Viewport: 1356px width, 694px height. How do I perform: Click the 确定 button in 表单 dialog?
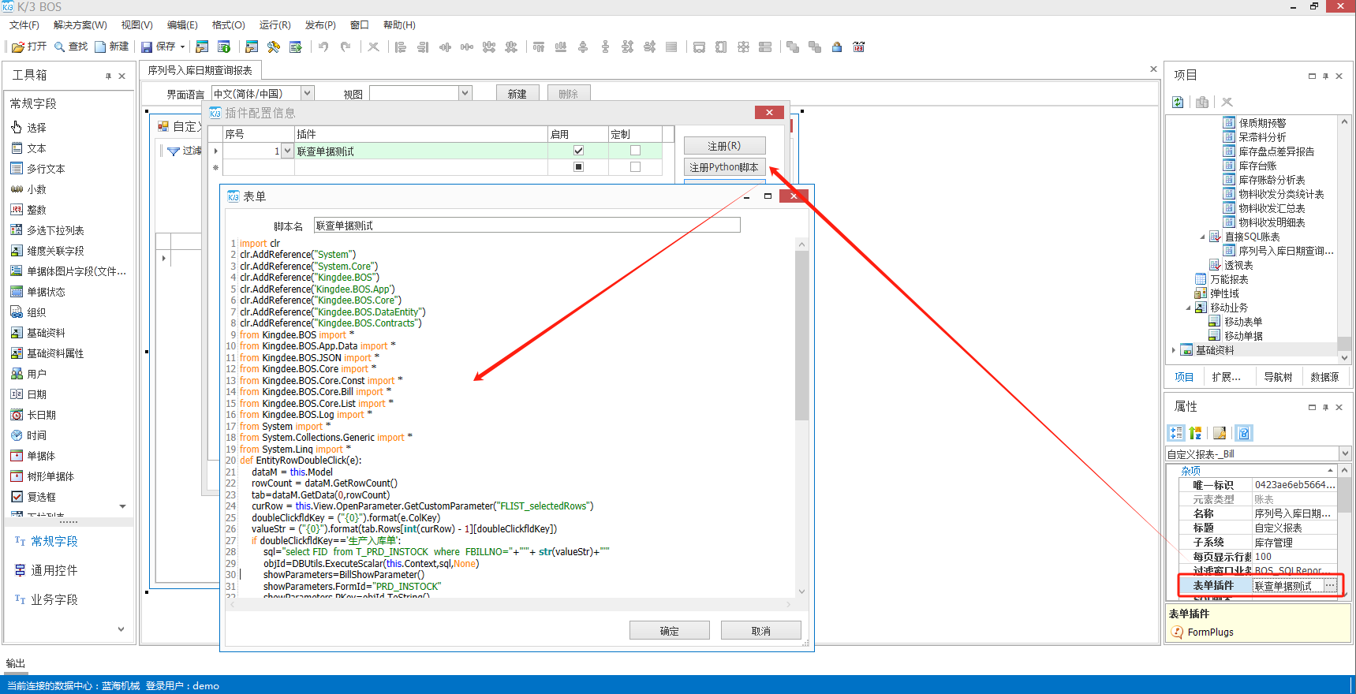(x=670, y=631)
